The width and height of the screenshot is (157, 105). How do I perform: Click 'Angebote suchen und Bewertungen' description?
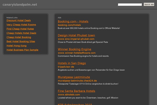point(91,70)
